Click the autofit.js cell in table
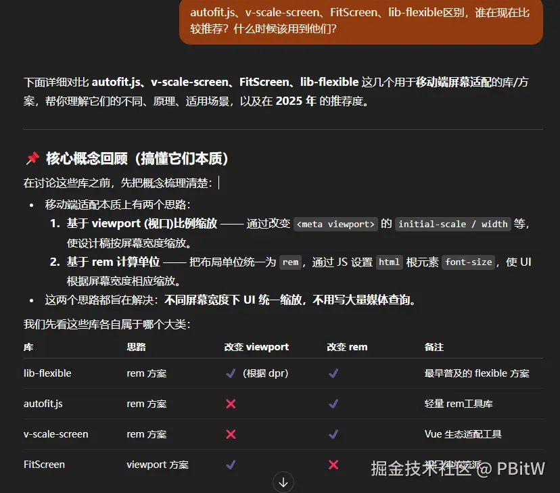560x493 pixels. pyautogui.click(x=43, y=404)
